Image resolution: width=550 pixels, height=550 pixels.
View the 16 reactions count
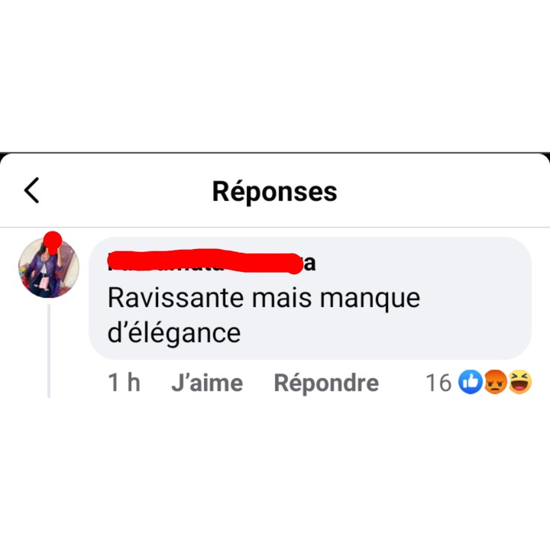click(438, 383)
